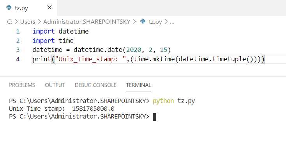Place cursor on 'import datetime' line

pos(60,32)
